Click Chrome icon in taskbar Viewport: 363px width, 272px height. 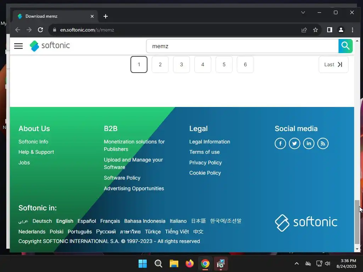(x=205, y=263)
